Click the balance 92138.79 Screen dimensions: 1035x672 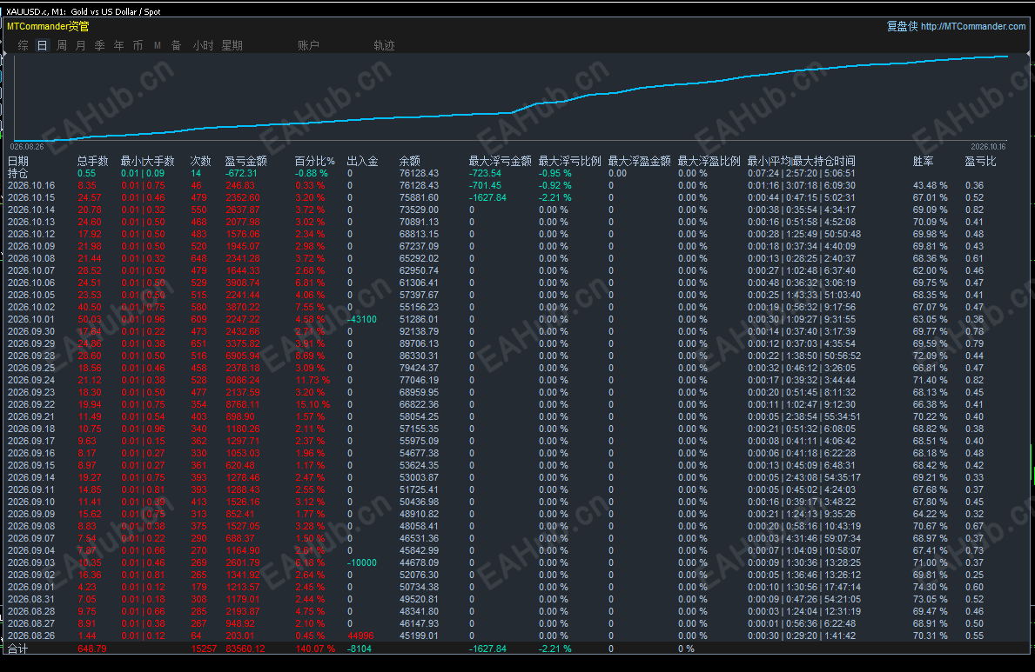tap(420, 332)
